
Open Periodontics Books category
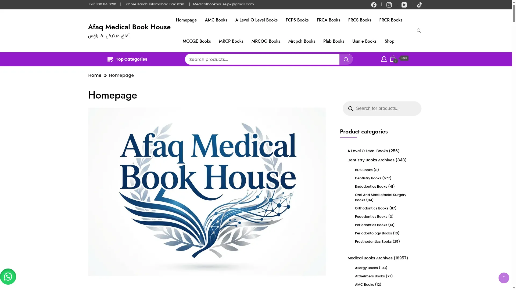371,225
